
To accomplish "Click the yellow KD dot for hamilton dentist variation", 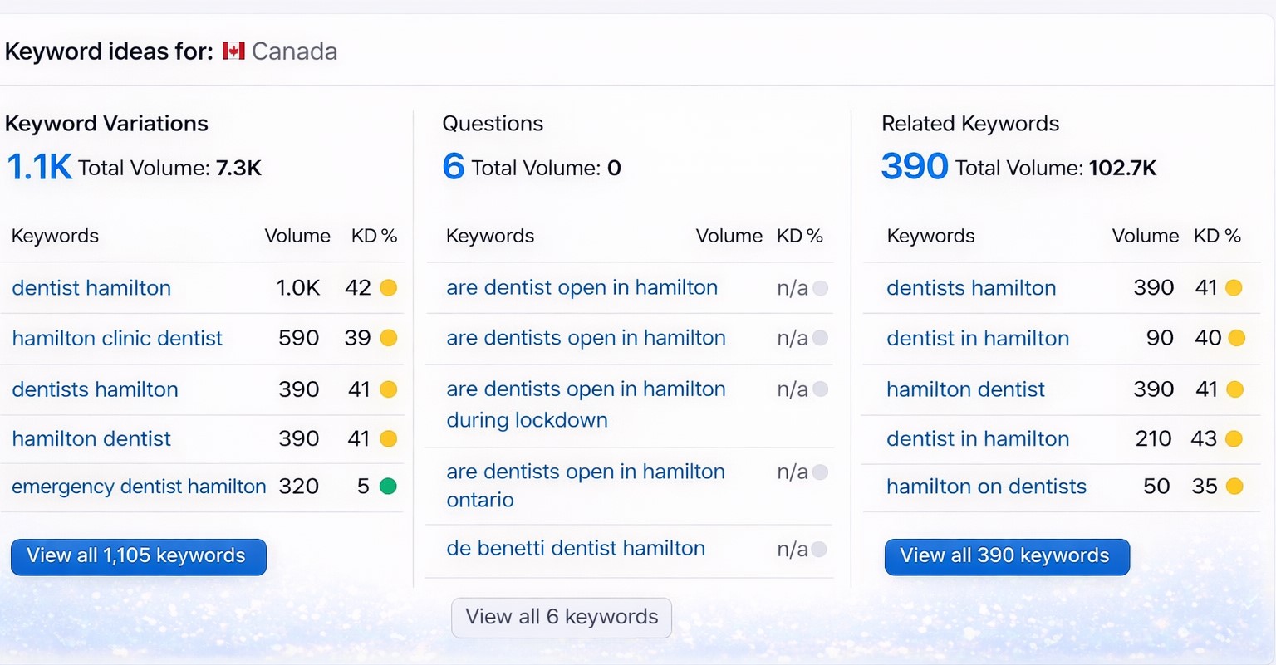I will [x=390, y=439].
